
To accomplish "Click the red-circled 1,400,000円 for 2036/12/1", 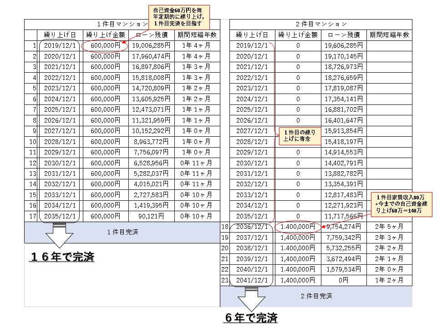I will 298,227.
